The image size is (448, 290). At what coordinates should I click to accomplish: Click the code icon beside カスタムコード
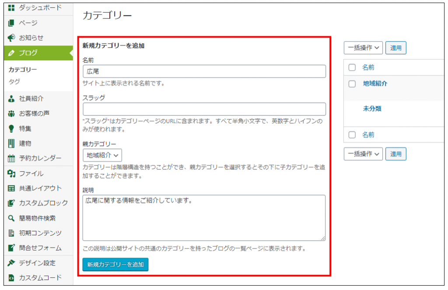(11, 278)
